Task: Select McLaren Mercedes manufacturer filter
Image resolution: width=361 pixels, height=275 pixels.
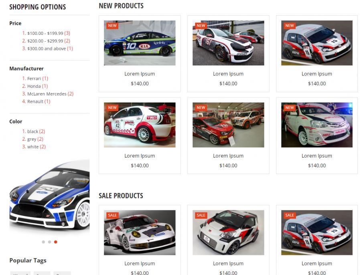Action: point(47,94)
